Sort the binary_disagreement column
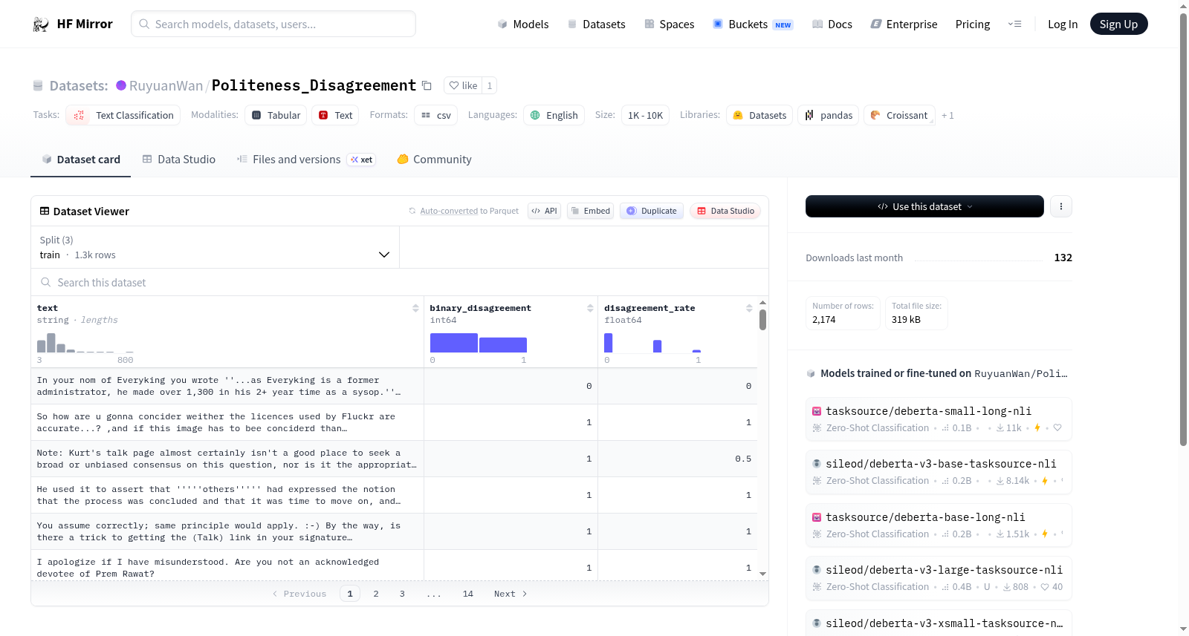Viewport: 1189px width, 636px height. coord(590,308)
